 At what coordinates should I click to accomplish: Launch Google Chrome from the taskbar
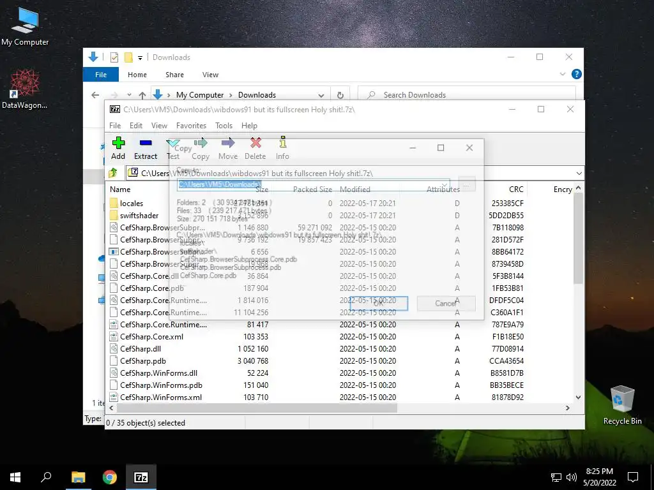pyautogui.click(x=110, y=477)
